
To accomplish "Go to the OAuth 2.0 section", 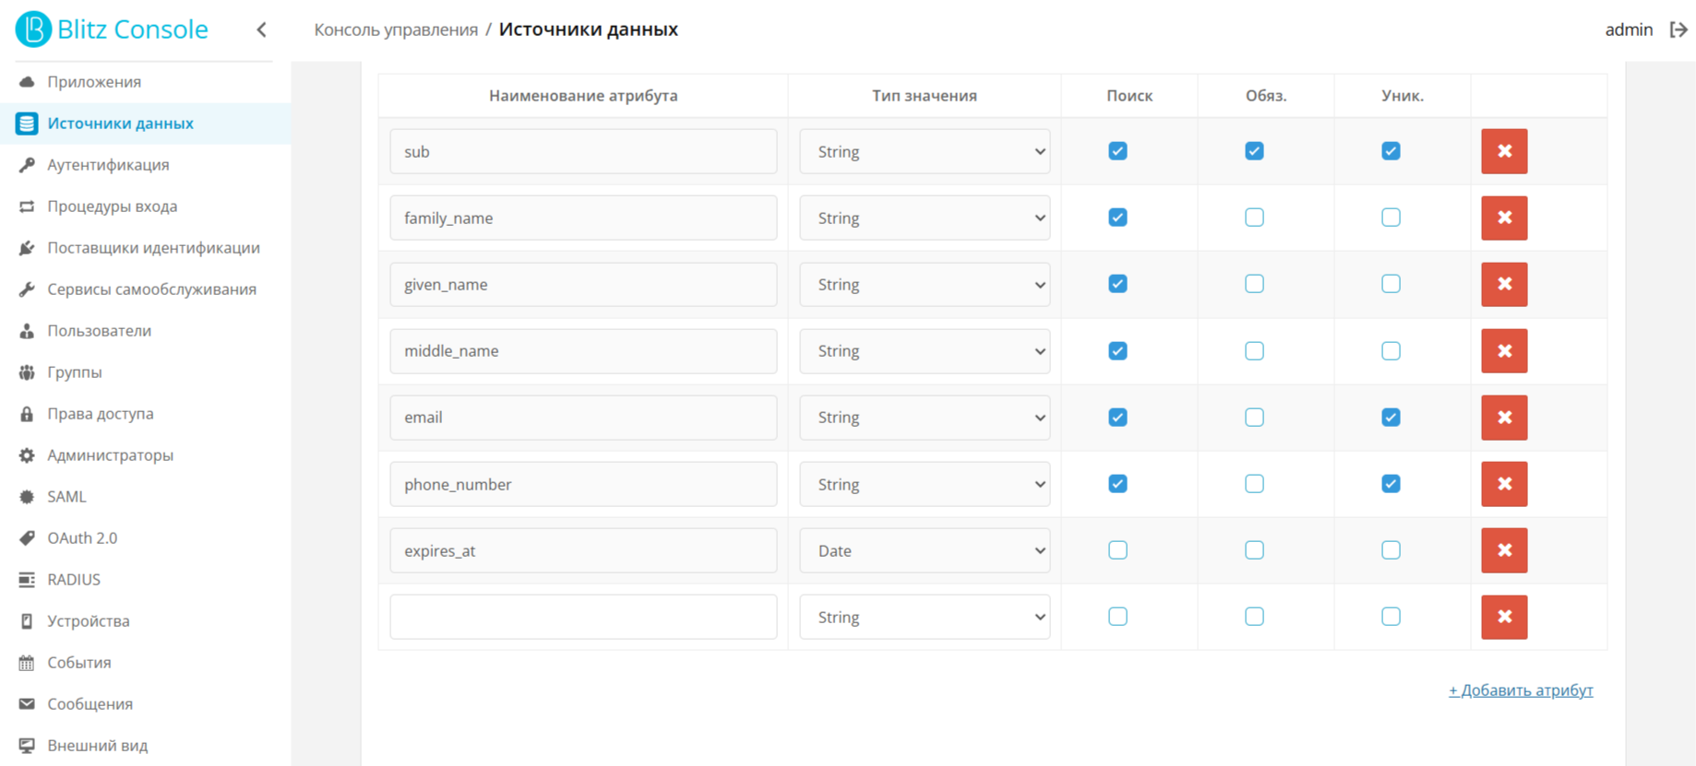I will pos(82,538).
